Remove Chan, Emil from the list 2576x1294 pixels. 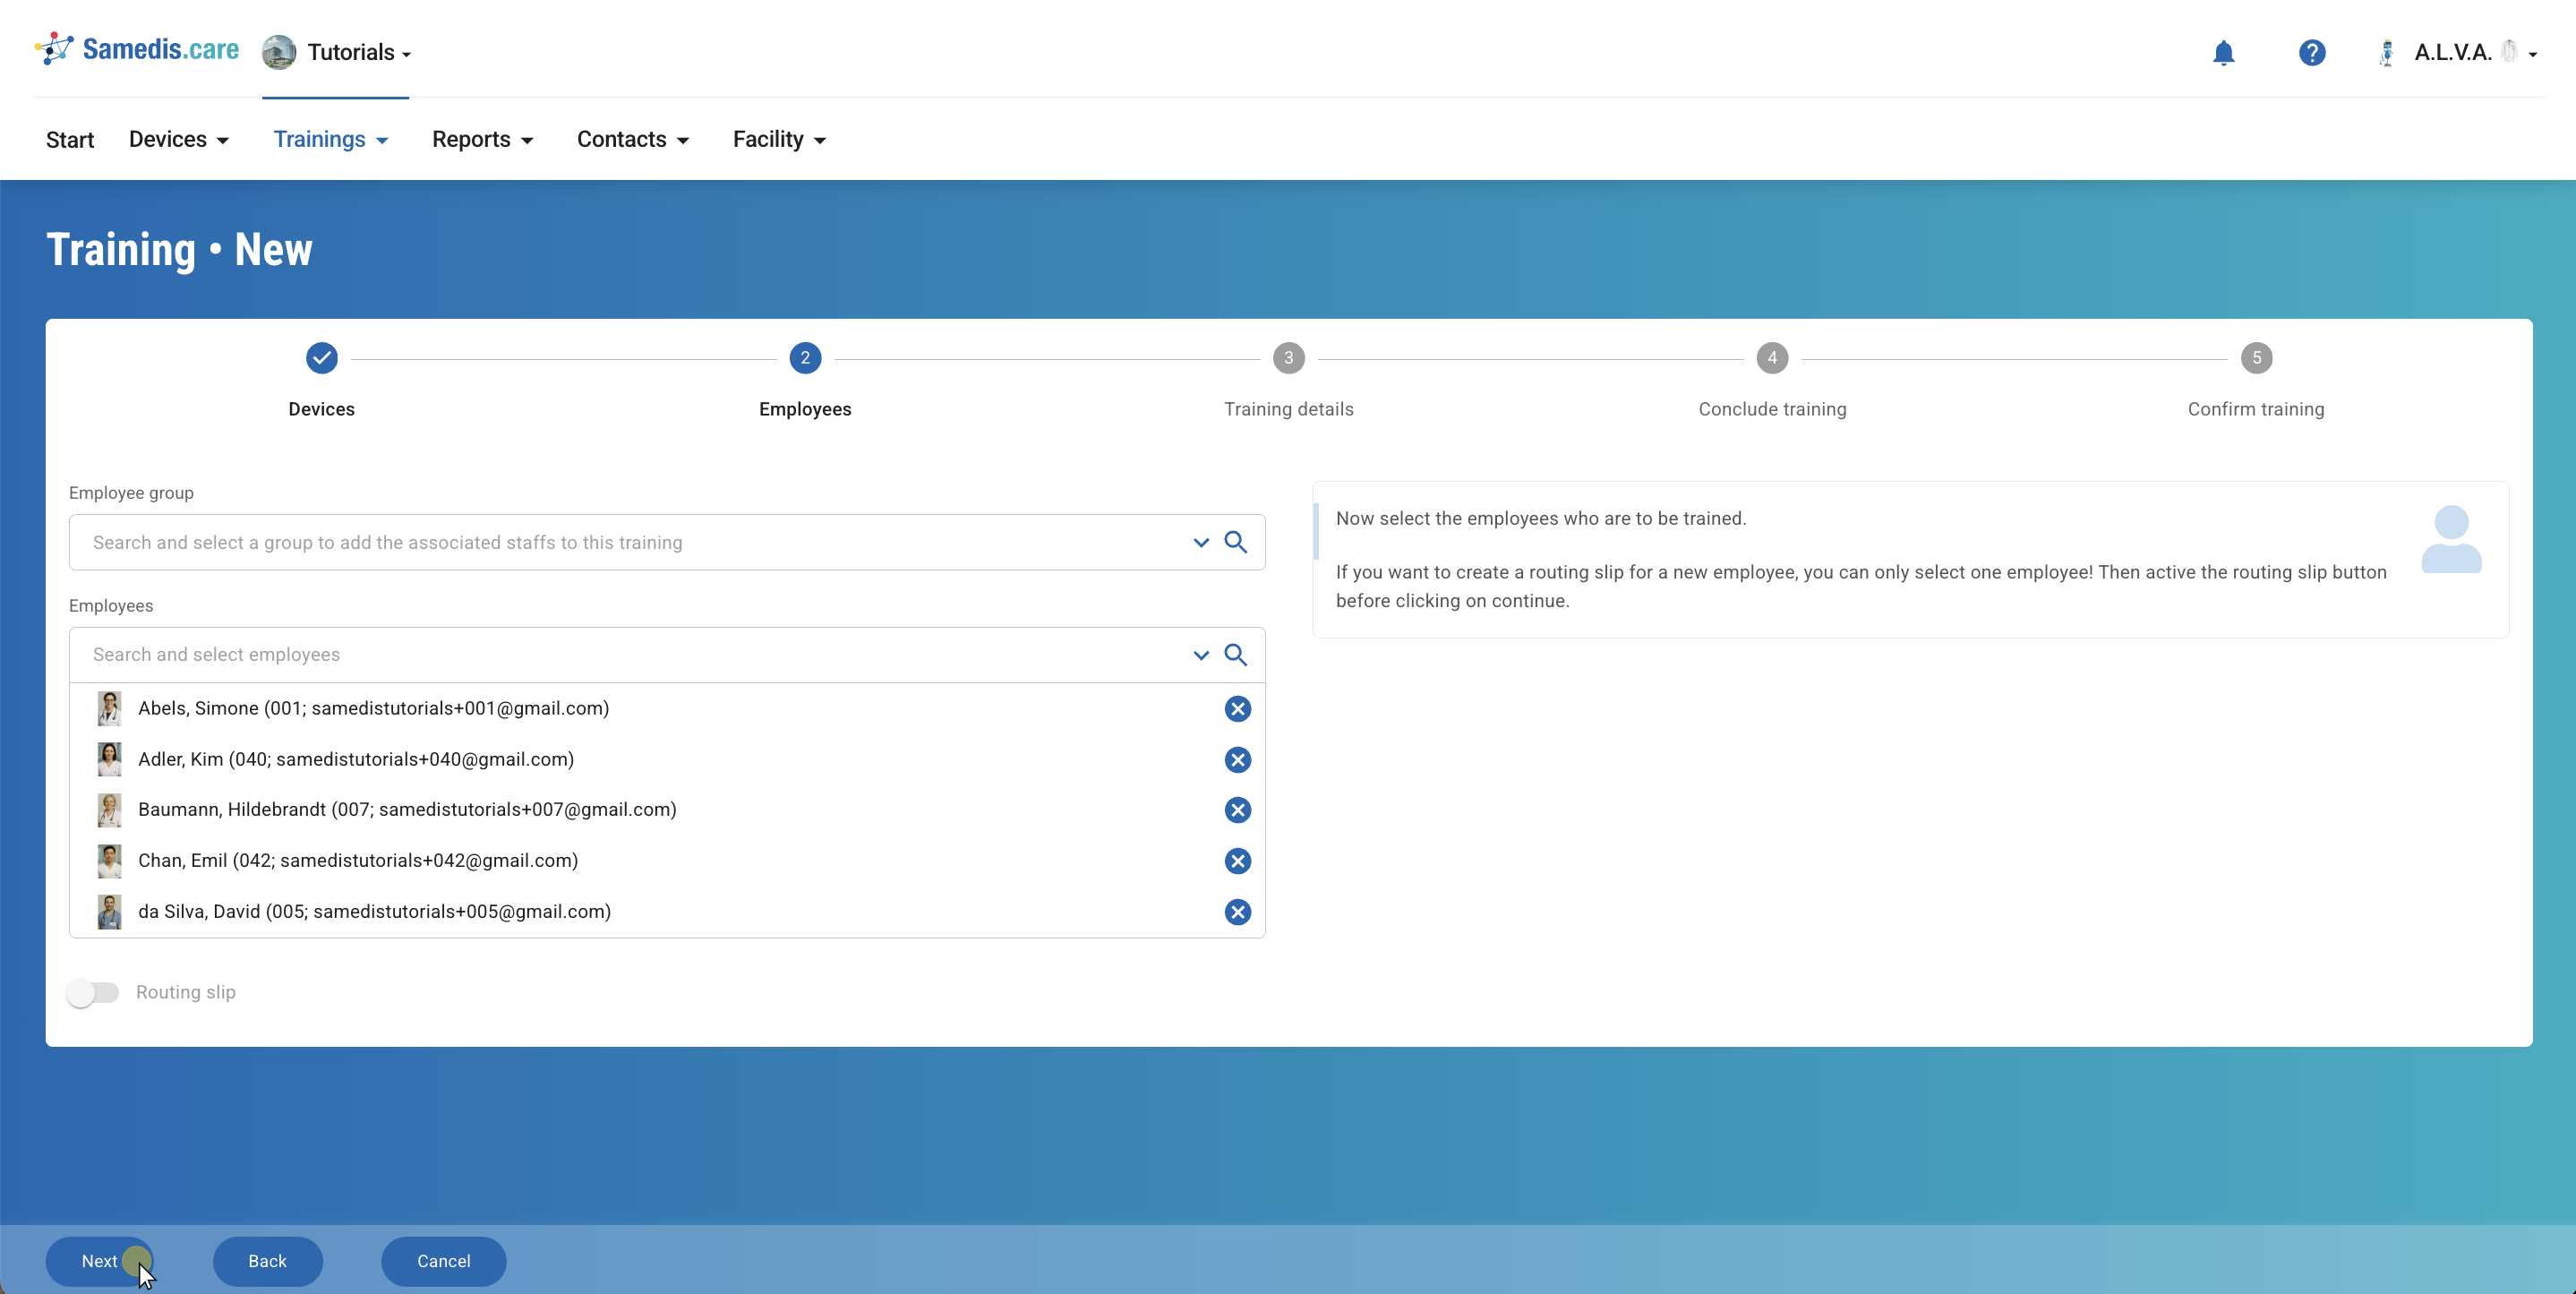coord(1237,861)
